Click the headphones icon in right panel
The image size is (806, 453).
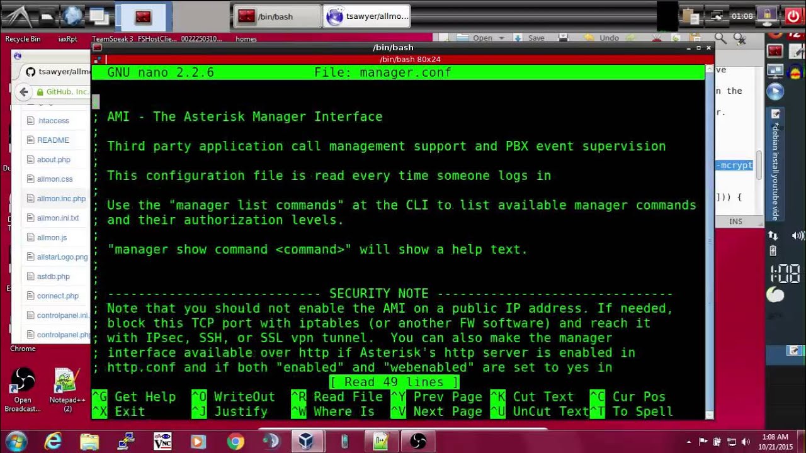click(x=795, y=71)
